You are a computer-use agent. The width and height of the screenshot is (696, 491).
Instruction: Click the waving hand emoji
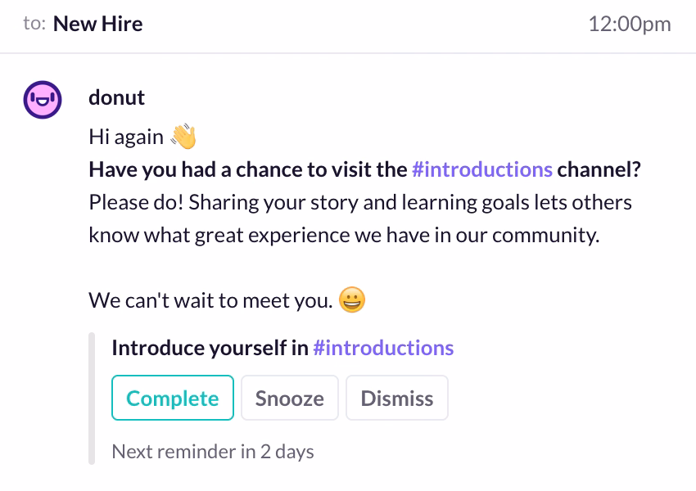[x=183, y=137]
